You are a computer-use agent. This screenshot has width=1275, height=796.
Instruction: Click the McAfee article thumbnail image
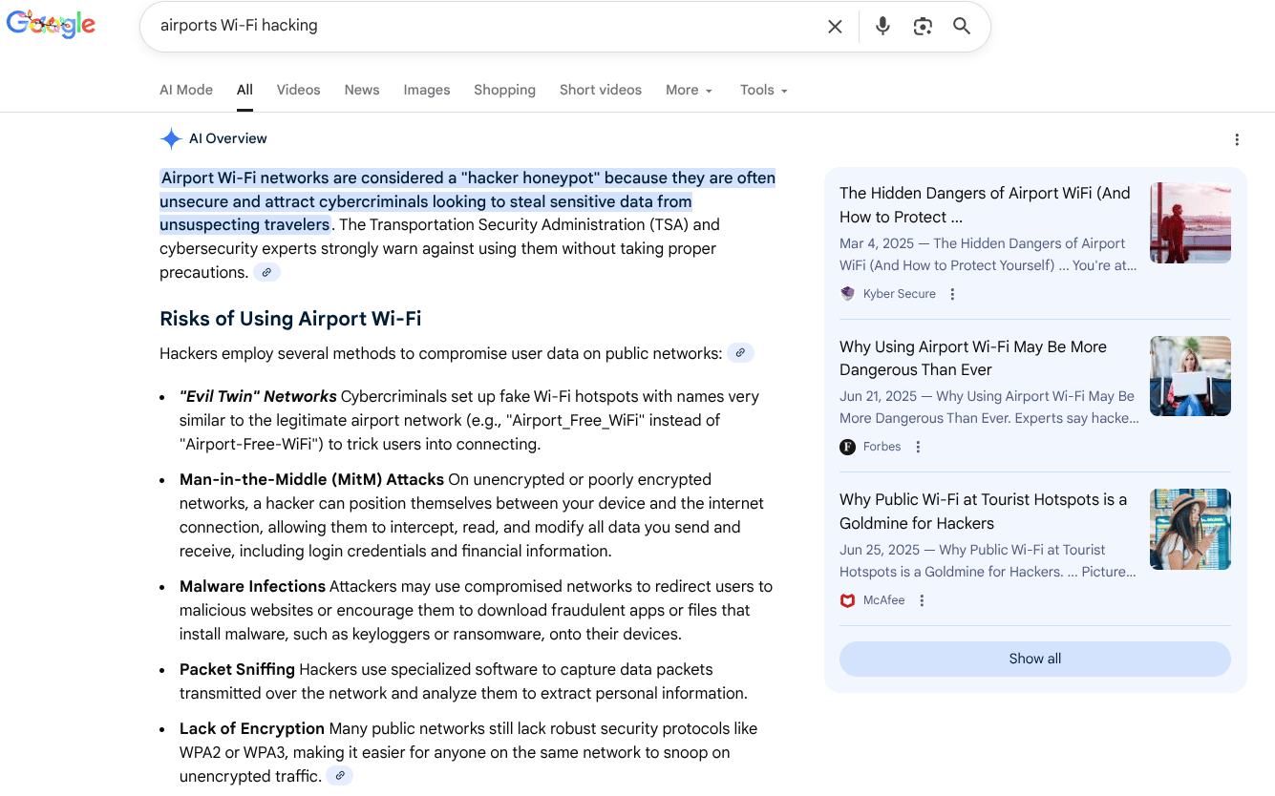[1190, 529]
